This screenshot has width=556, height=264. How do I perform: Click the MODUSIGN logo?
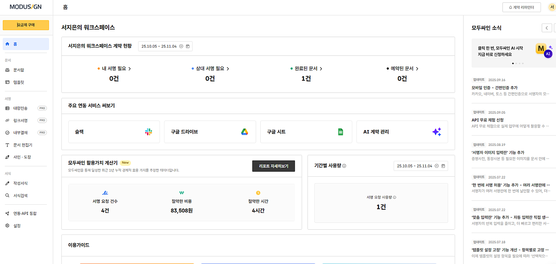tap(26, 7)
